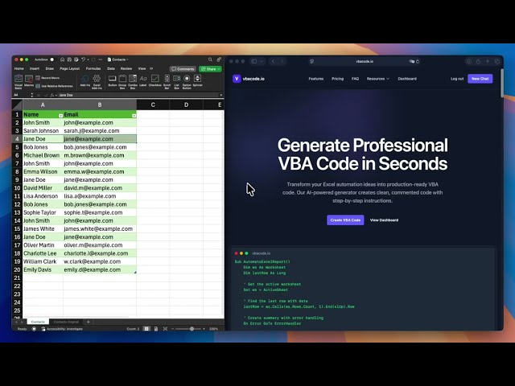Click the Safari back arrow

click(273, 61)
